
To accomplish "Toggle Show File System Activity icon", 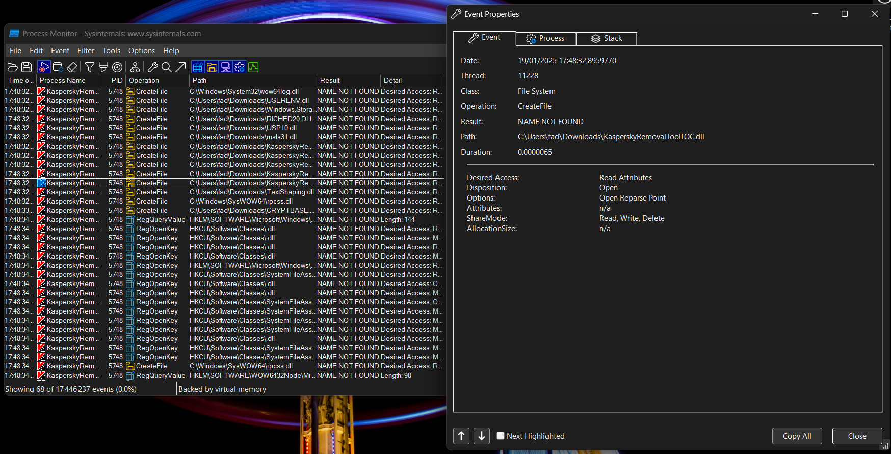I will [x=212, y=67].
